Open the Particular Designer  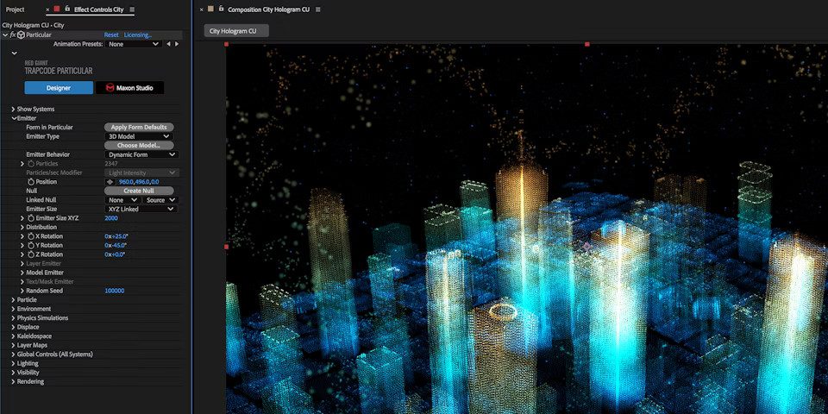tap(59, 88)
